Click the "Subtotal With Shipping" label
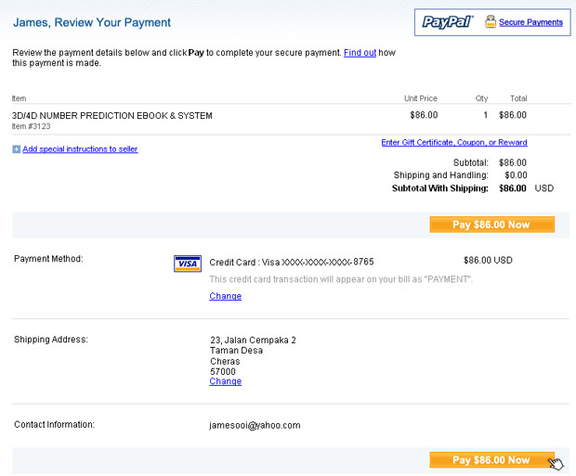 coord(439,188)
